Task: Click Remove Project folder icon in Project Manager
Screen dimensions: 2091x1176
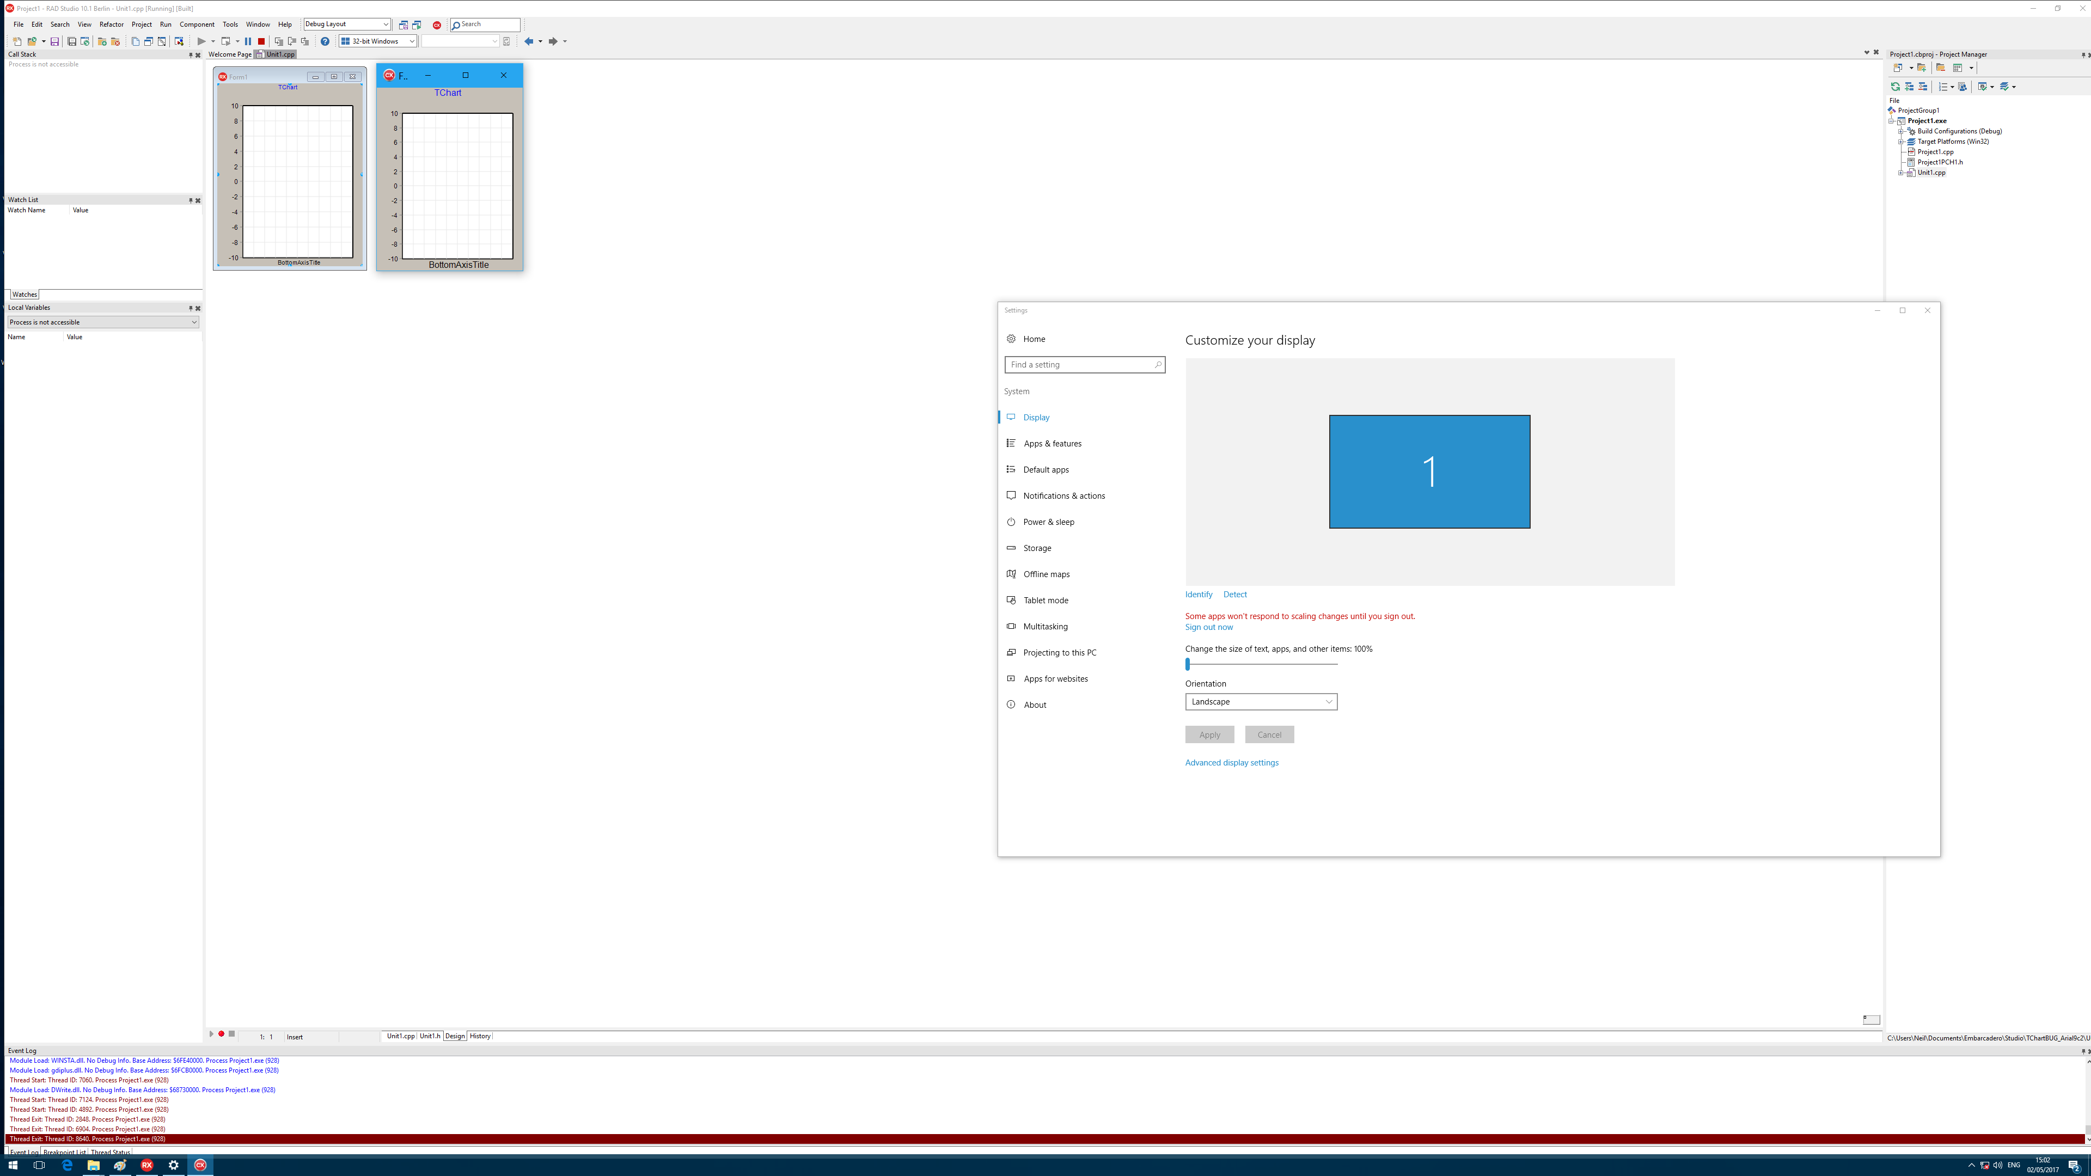Action: [x=1940, y=68]
